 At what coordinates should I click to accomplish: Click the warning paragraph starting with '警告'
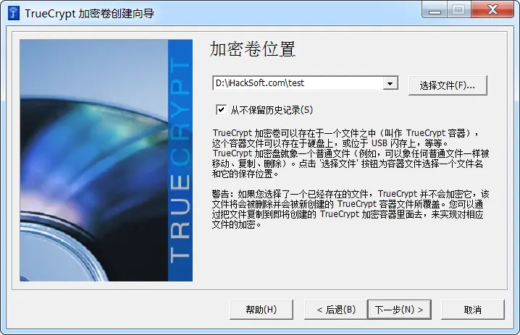pos(351,209)
